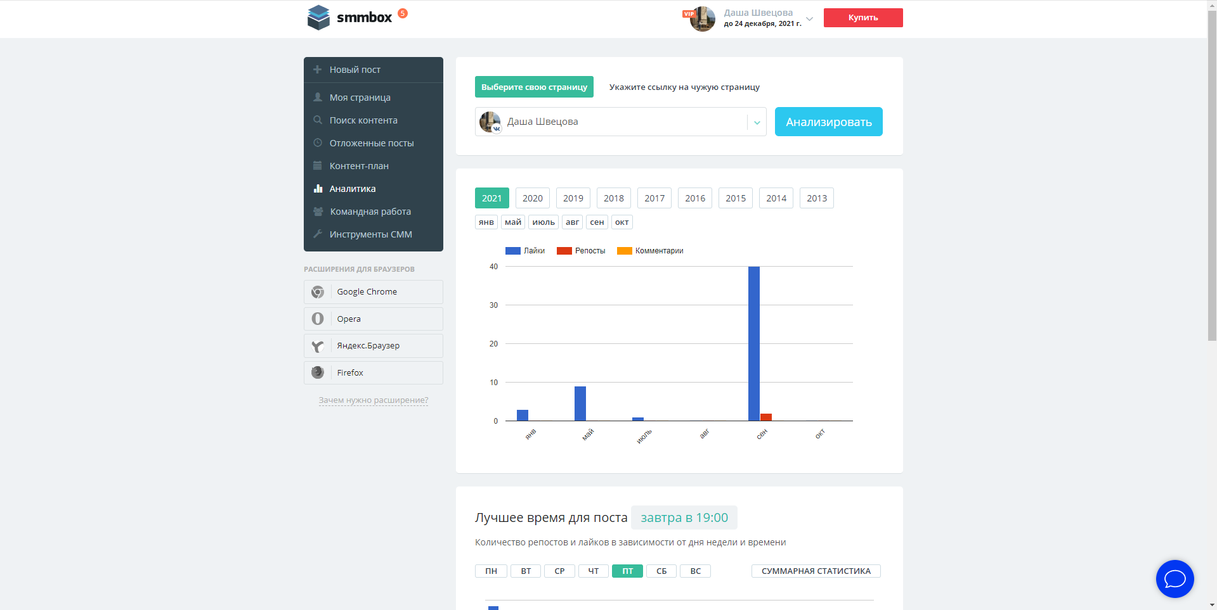Click the plus icon for Новый пост
The height and width of the screenshot is (610, 1217).
318,70
